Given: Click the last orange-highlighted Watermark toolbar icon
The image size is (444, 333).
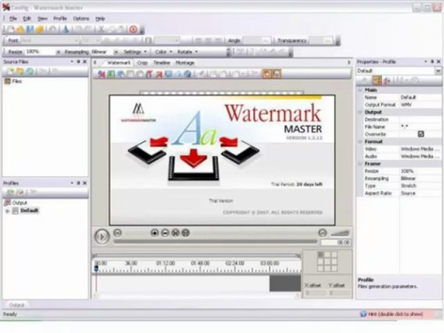Looking at the screenshot, I should tap(277, 74).
